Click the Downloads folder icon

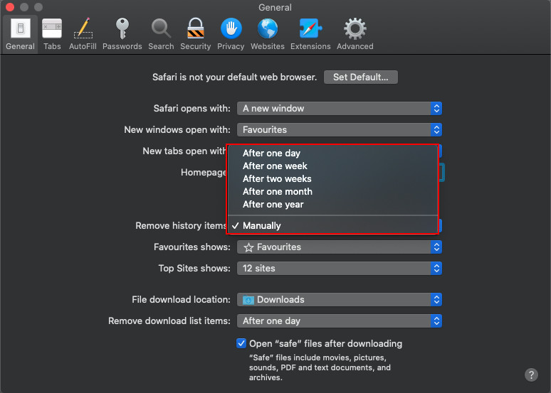click(248, 300)
